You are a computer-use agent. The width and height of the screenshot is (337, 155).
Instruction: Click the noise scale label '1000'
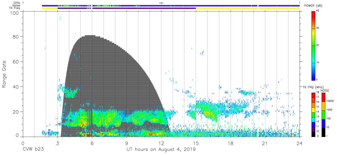click(x=330, y=110)
